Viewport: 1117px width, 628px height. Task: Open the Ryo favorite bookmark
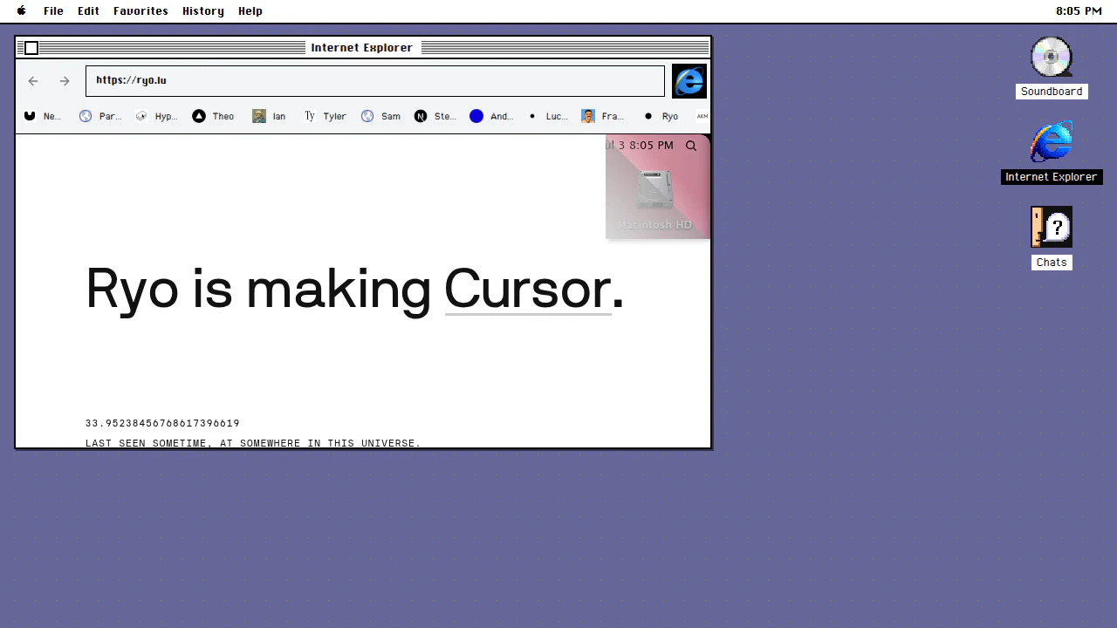[661, 116]
